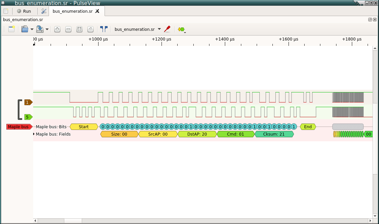Add a new view from the toolbar
379x224 pixels.
click(x=12, y=29)
